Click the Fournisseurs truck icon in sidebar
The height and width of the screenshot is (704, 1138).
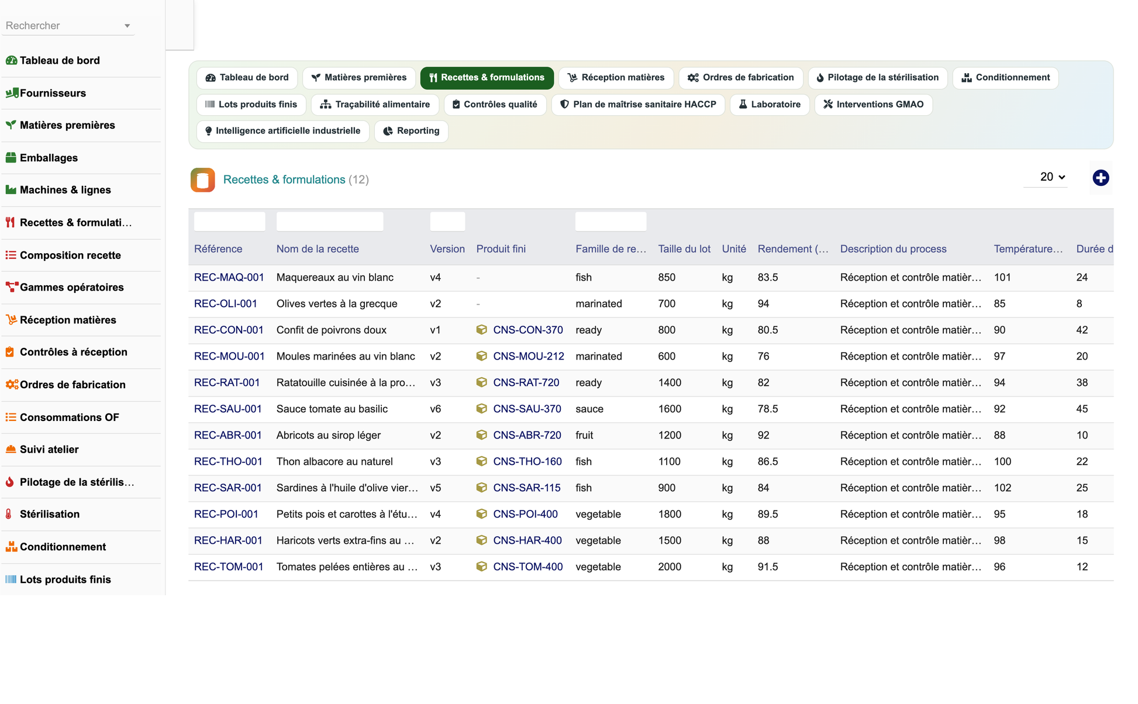click(x=11, y=93)
